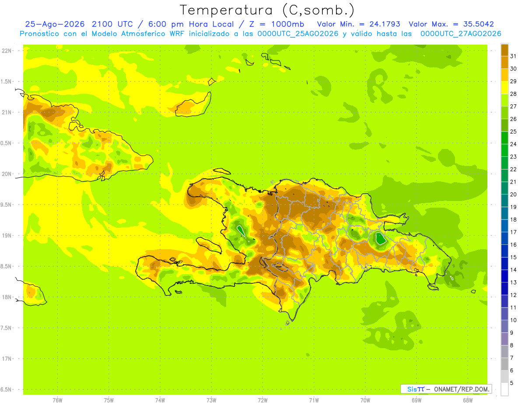Screen dimensions: 525x406
Task: Pick the lime green swatch between 27 and 28
Action: click(x=504, y=100)
